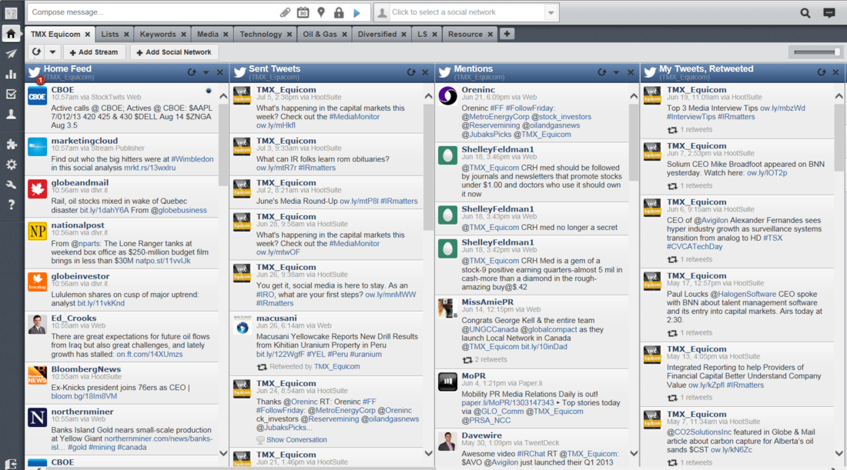Open account profile avatar at sidebar top

pyautogui.click(x=11, y=13)
